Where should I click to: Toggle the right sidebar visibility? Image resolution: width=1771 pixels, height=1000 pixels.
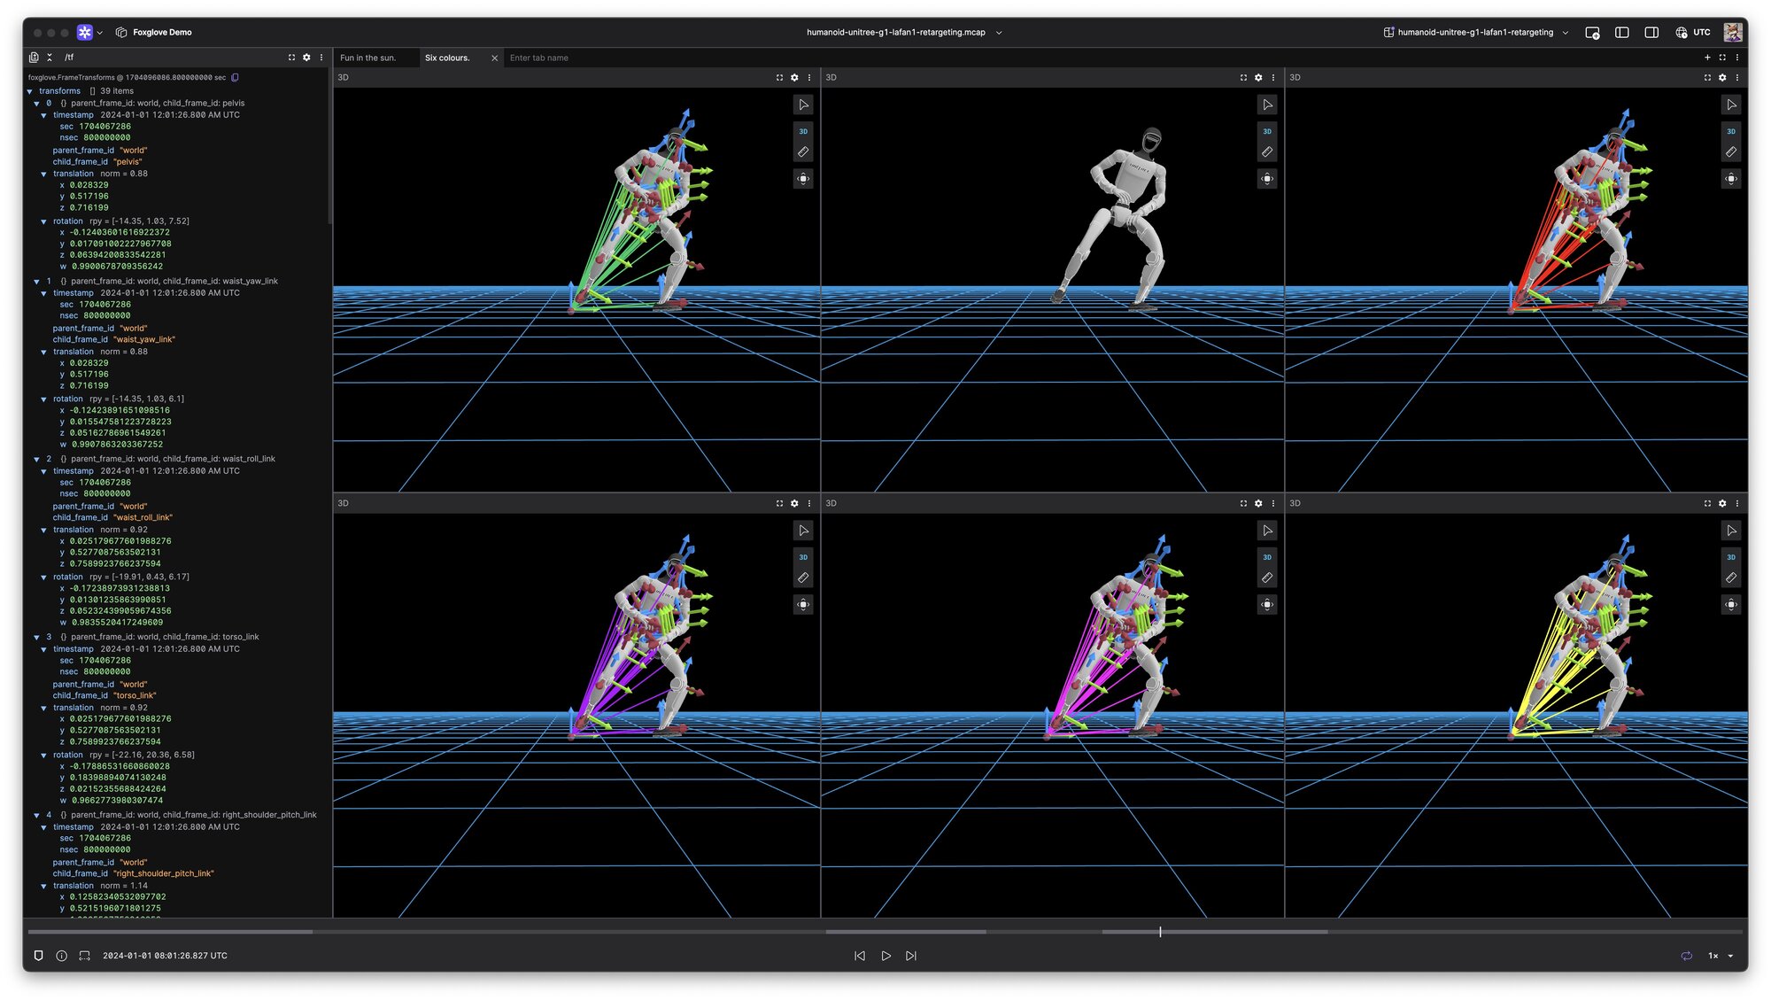[1651, 33]
